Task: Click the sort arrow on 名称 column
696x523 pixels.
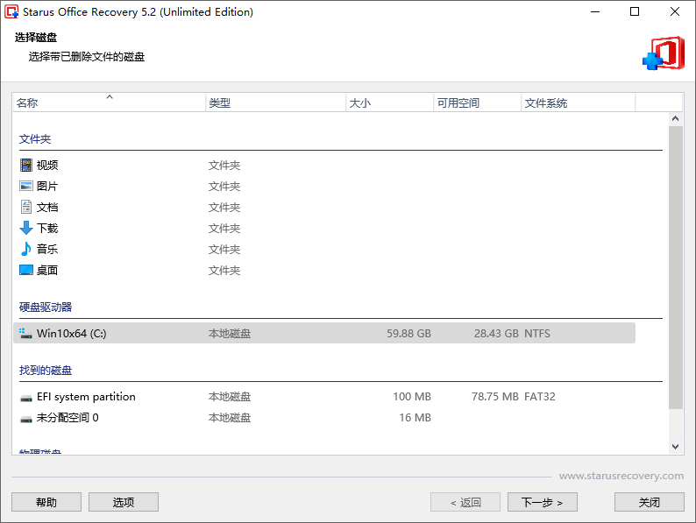Action: coord(110,96)
